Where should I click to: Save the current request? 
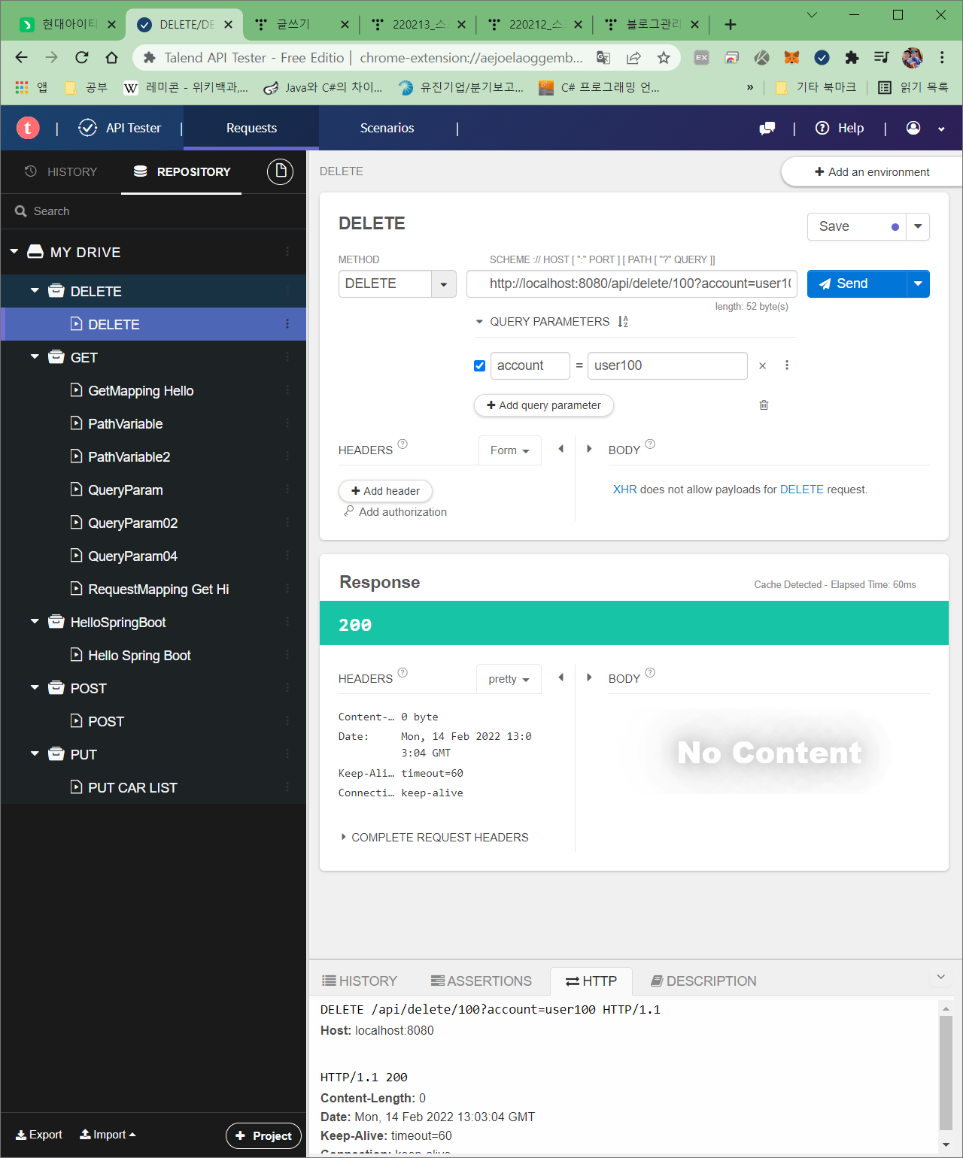click(x=857, y=226)
